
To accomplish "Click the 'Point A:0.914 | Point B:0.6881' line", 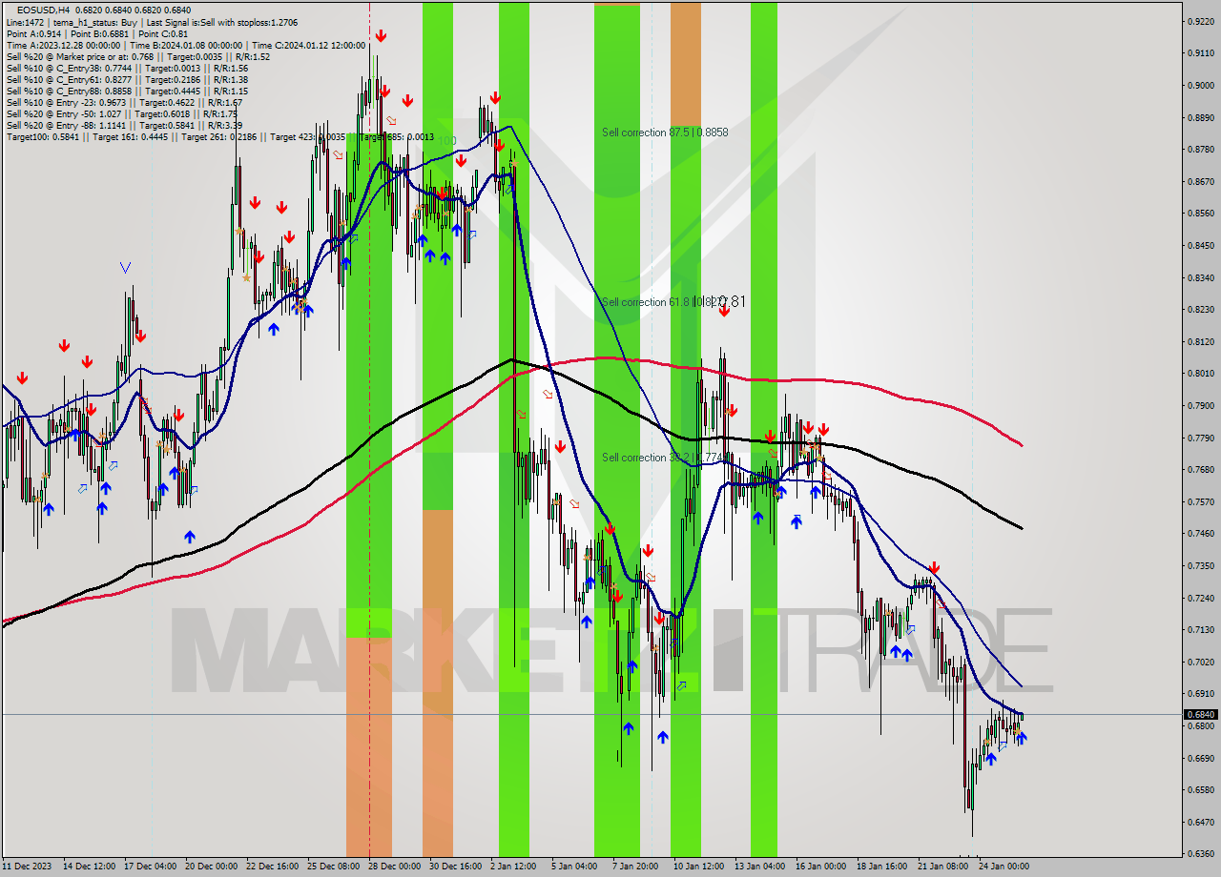I will click(97, 32).
